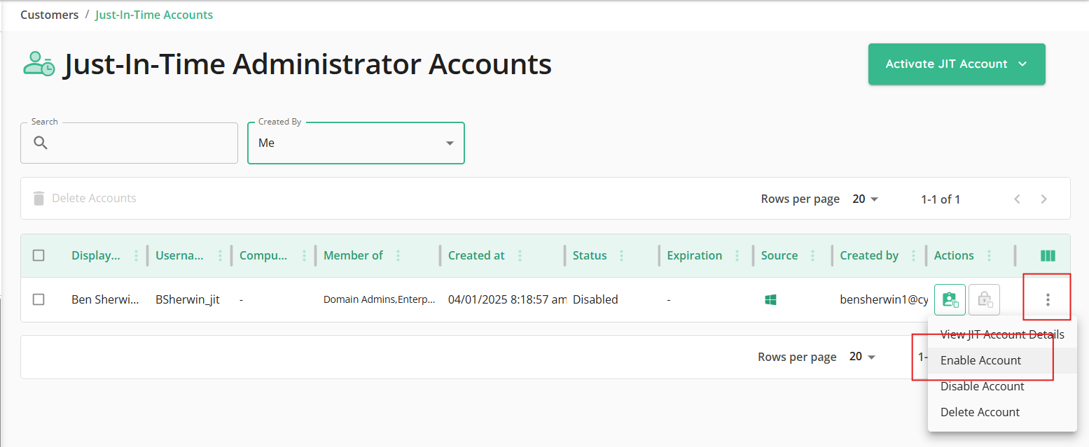Viewport: 1089px width, 447px height.
Task: Open the Status column options dots
Action: point(622,256)
